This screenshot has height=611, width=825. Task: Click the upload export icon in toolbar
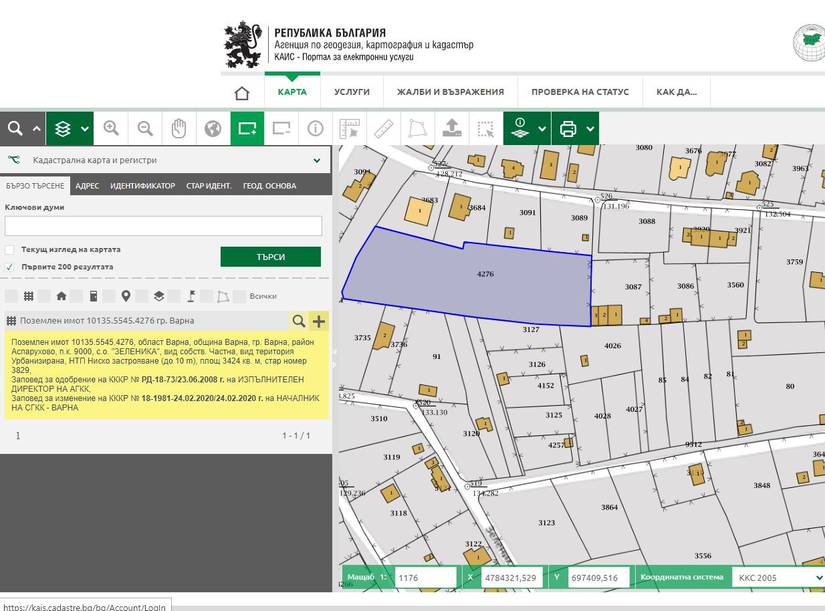pos(452,128)
